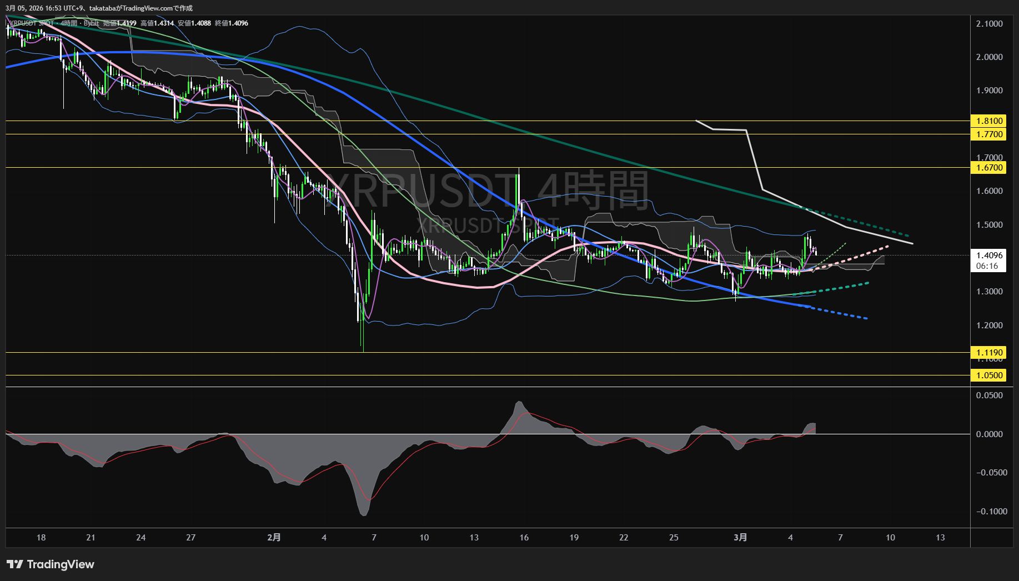
Task: Click the 1.1190 support level label
Action: tap(989, 353)
